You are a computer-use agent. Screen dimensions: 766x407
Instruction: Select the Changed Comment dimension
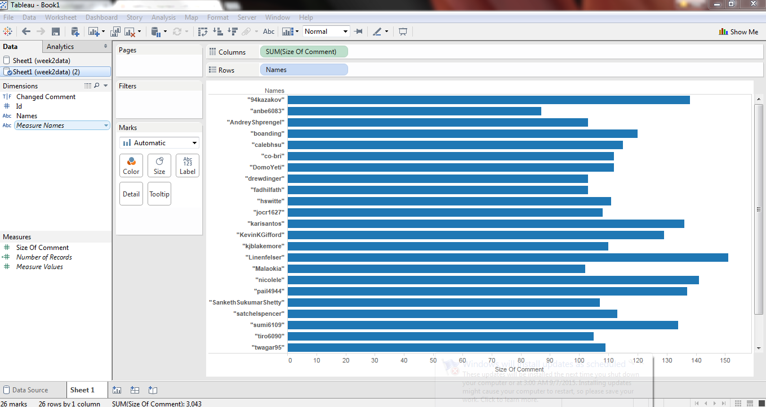46,97
